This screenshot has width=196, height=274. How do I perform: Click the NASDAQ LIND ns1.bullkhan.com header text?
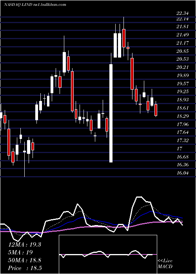(35, 5)
